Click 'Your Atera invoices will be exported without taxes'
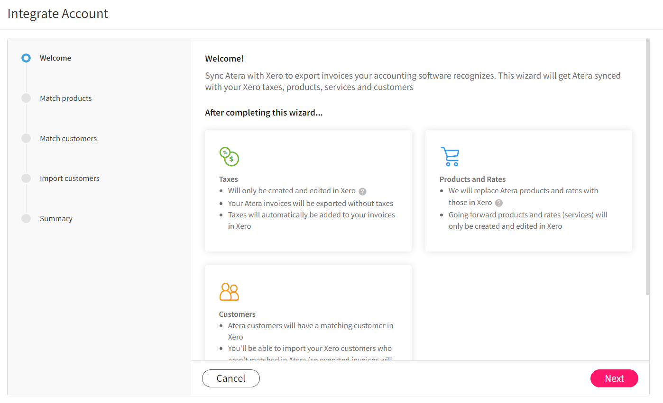This screenshot has height=403, width=663. coord(311,203)
